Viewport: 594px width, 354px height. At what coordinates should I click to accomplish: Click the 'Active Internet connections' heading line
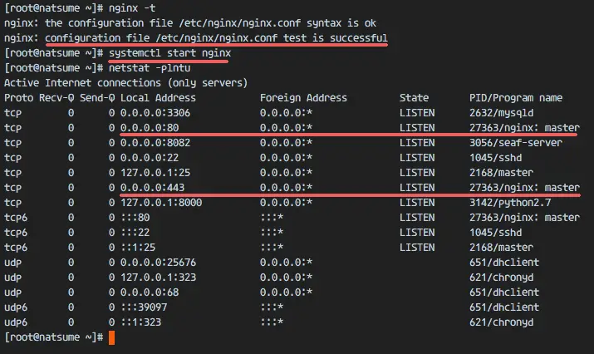point(126,84)
